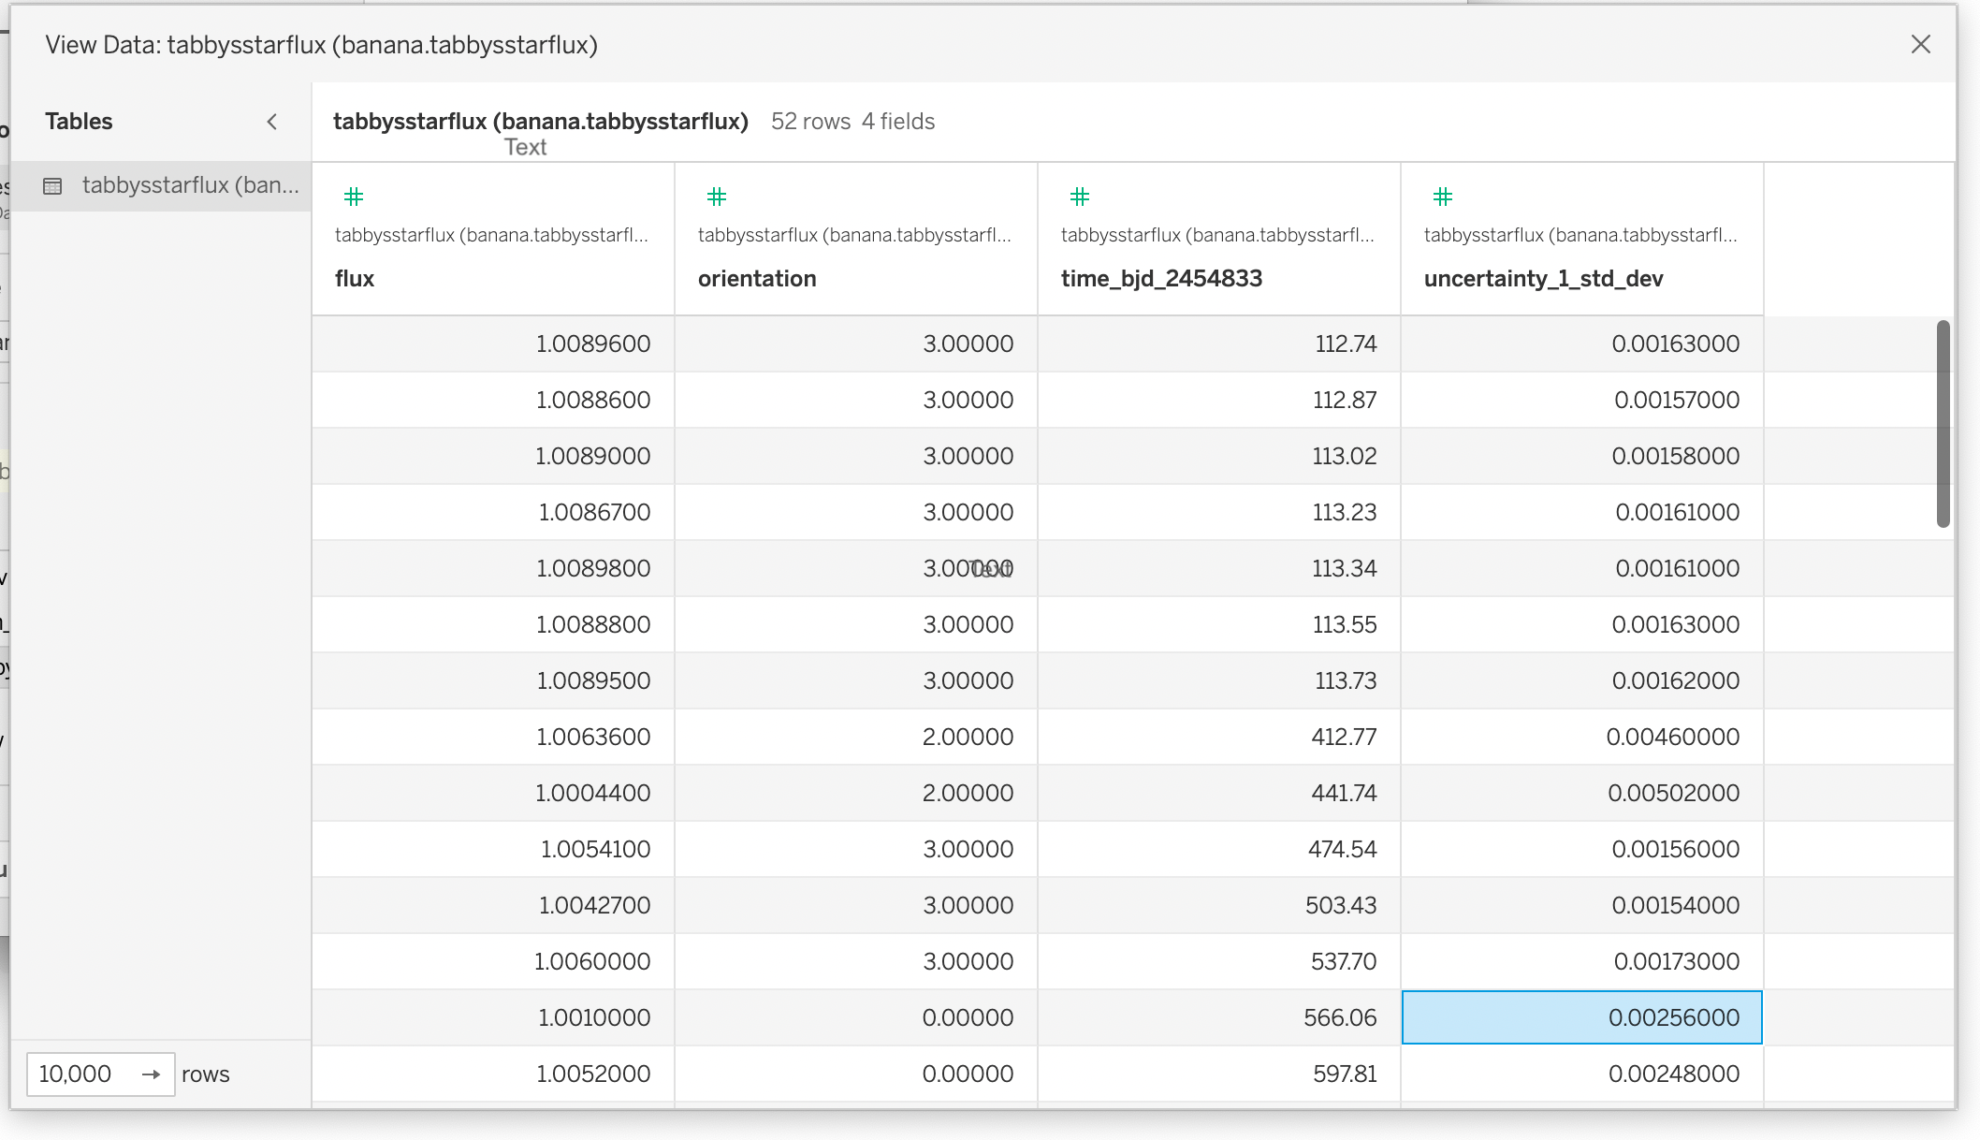Select time cell 503.43
1980x1140 pixels.
(x=1219, y=906)
